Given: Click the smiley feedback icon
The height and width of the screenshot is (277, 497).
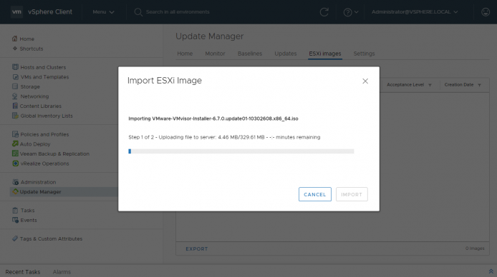Looking at the screenshot, I should 486,12.
